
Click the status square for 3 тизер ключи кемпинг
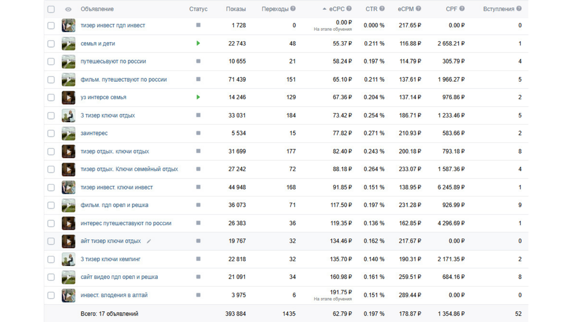point(198,259)
